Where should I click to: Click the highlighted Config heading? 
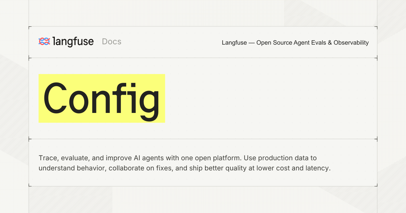point(101,98)
